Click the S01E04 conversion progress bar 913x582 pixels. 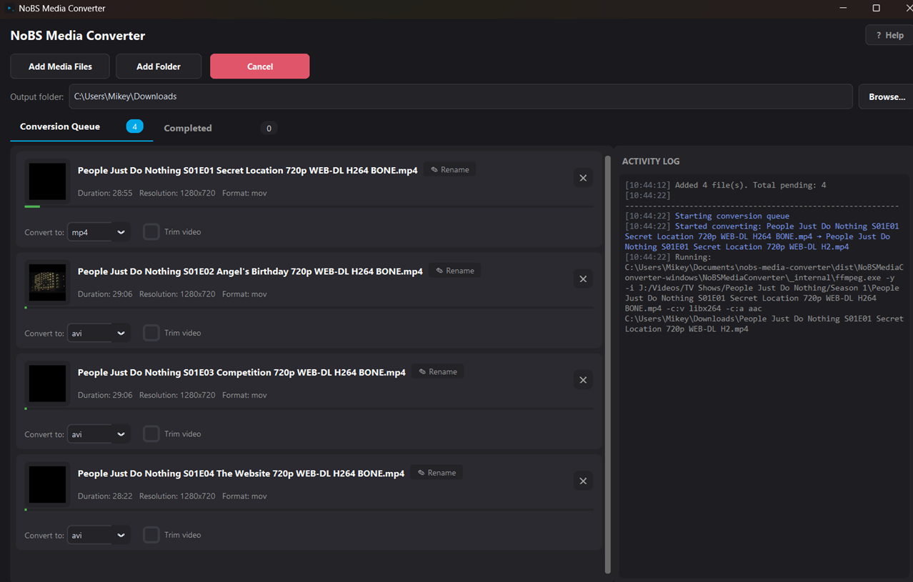(x=309, y=510)
